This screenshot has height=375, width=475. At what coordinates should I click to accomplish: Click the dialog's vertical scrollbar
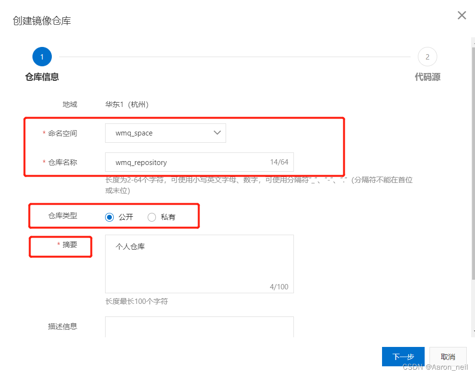[x=473, y=164]
